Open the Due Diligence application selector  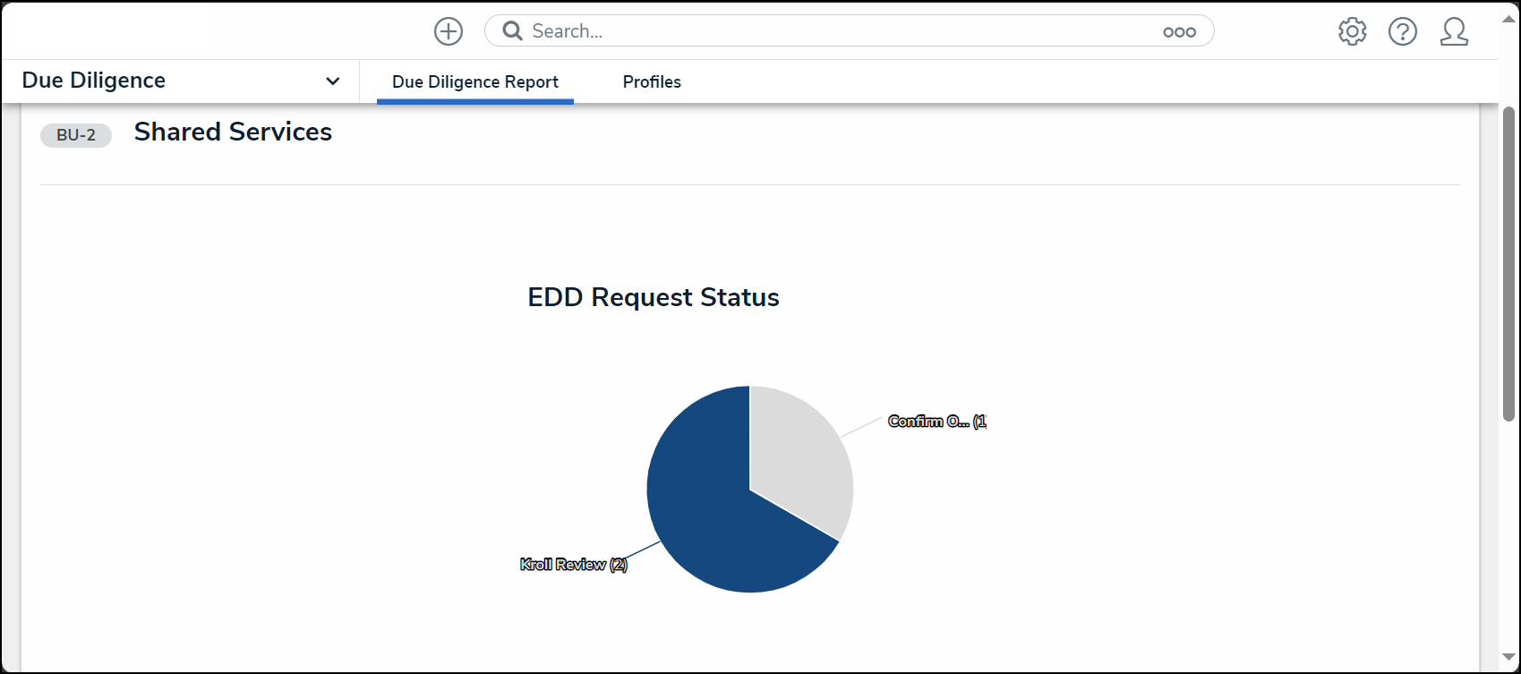(181, 81)
